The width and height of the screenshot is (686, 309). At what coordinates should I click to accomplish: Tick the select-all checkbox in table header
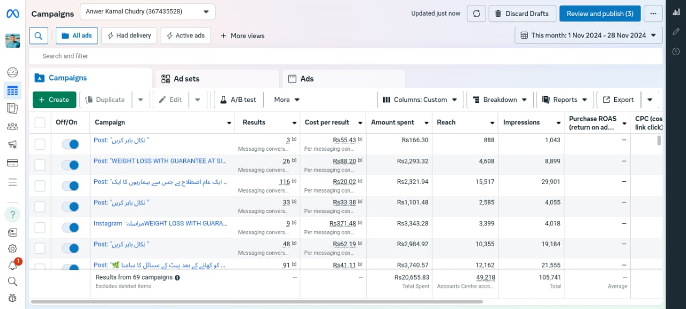[40, 123]
